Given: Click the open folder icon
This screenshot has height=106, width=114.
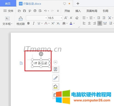Looking at the screenshot, I should pos(19,11).
